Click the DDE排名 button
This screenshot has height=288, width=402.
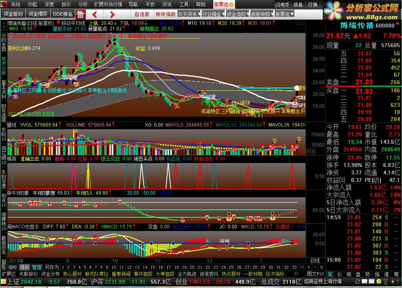point(62,14)
